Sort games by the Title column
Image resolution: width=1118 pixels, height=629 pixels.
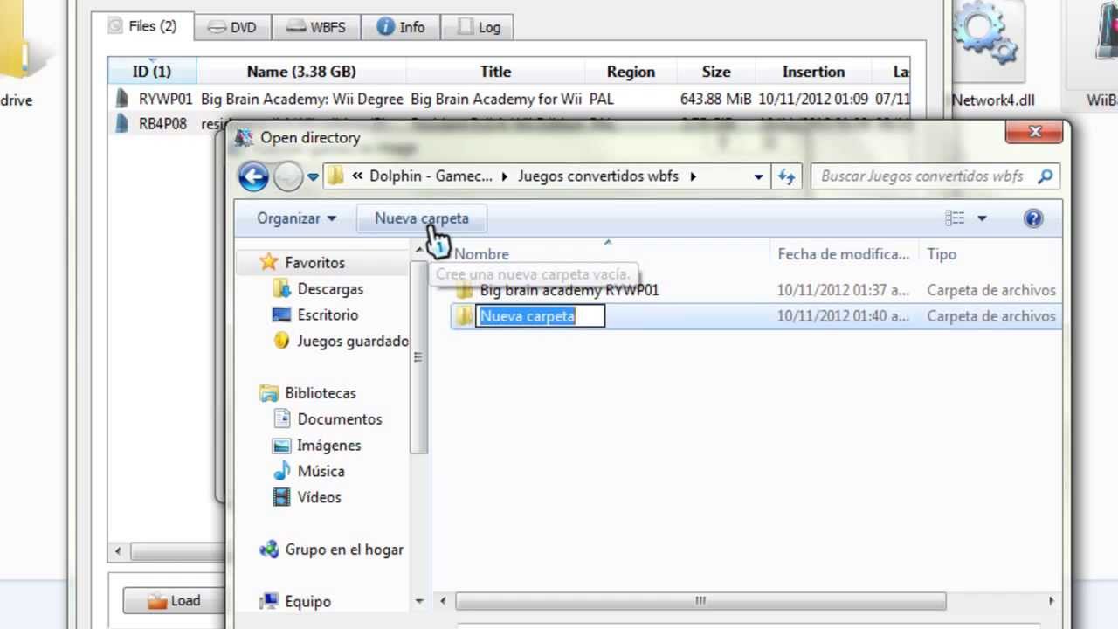coord(495,72)
